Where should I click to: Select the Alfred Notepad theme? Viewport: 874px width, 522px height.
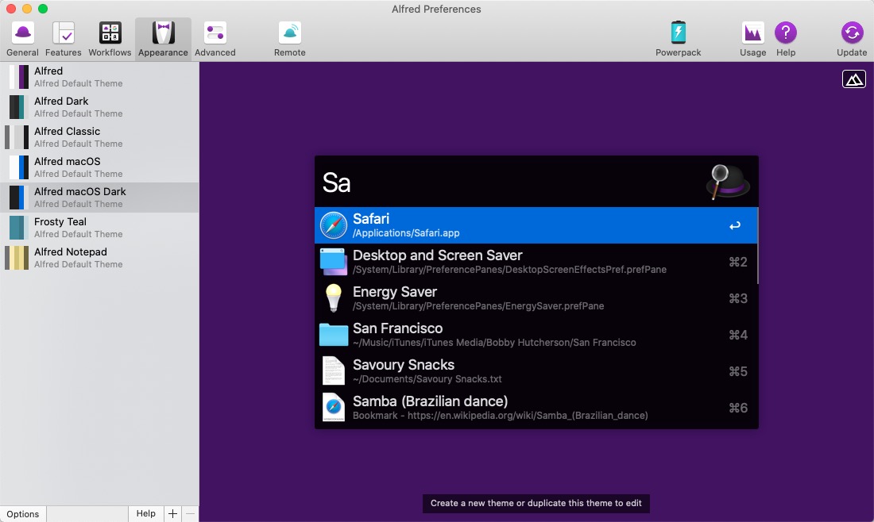[x=99, y=258]
